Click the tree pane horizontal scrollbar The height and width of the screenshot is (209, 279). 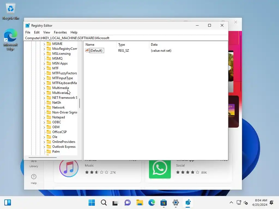tap(43, 158)
